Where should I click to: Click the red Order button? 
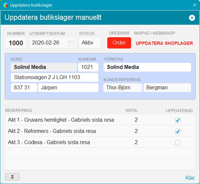119,43
